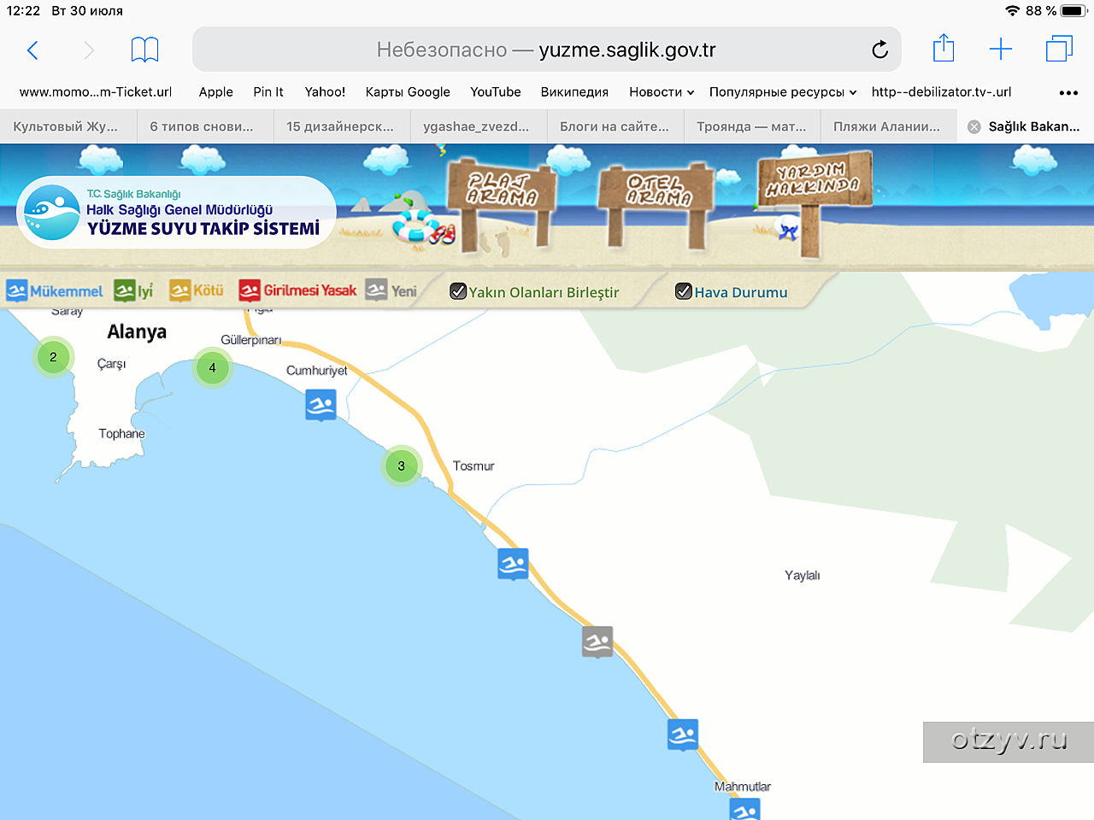Click the Cumhuriyet label on map

pyautogui.click(x=317, y=371)
